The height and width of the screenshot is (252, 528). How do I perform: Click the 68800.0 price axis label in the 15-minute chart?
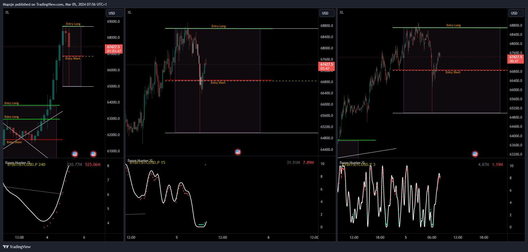point(327,26)
